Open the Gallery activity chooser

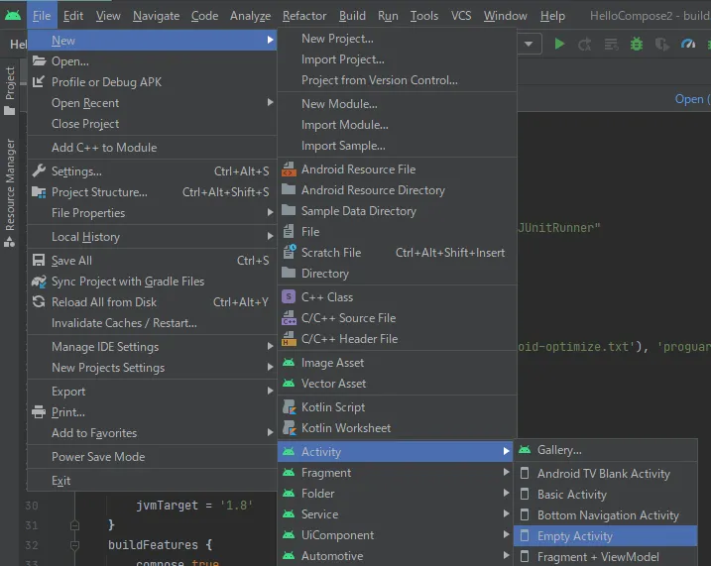click(559, 450)
